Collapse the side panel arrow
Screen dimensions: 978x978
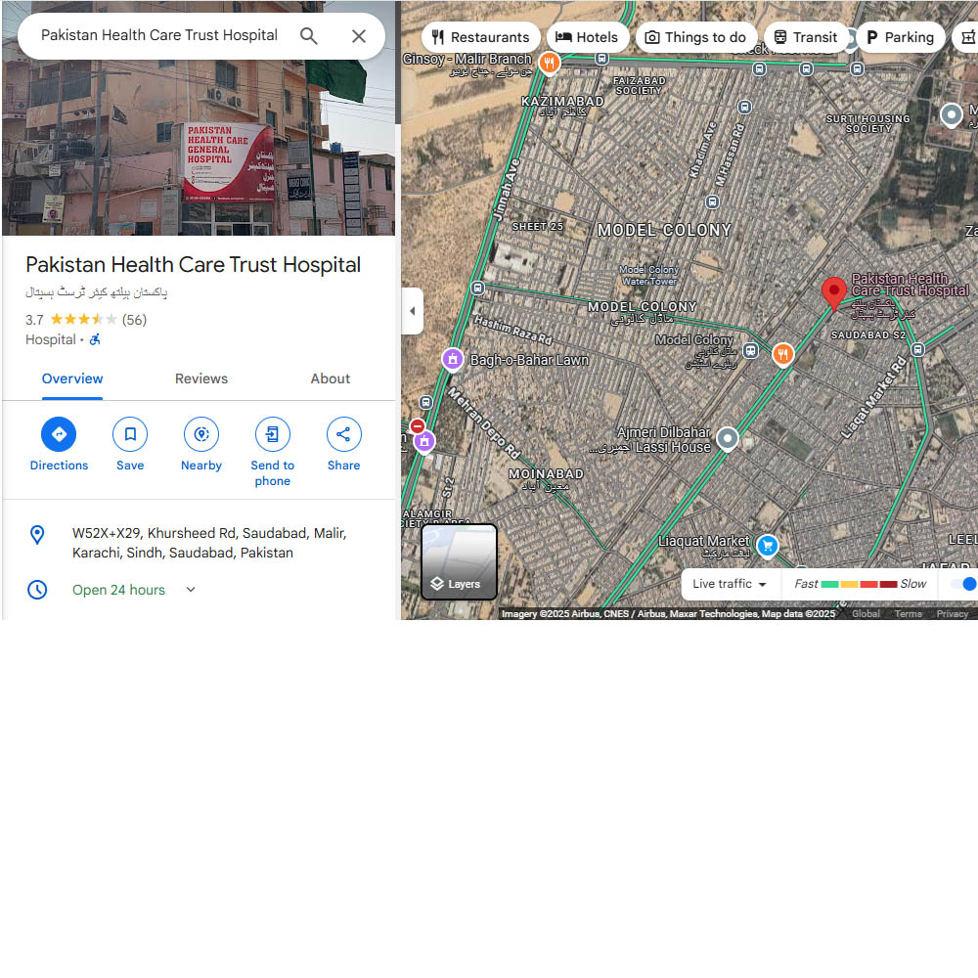(x=413, y=311)
